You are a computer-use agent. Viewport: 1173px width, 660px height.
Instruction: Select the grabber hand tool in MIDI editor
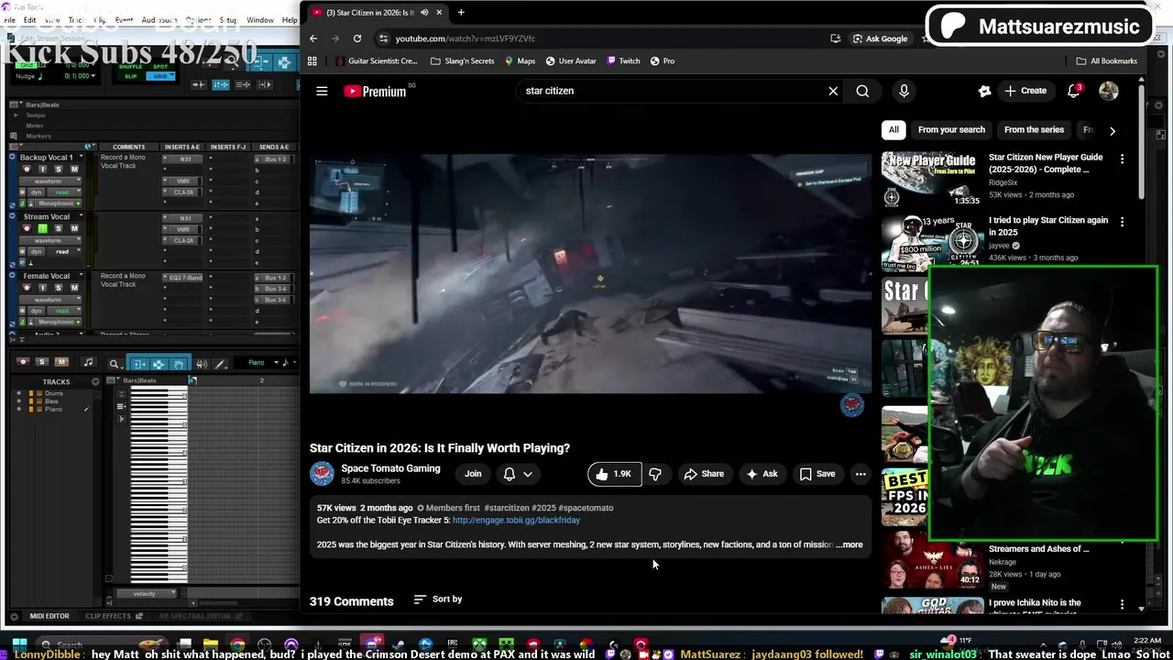click(179, 364)
